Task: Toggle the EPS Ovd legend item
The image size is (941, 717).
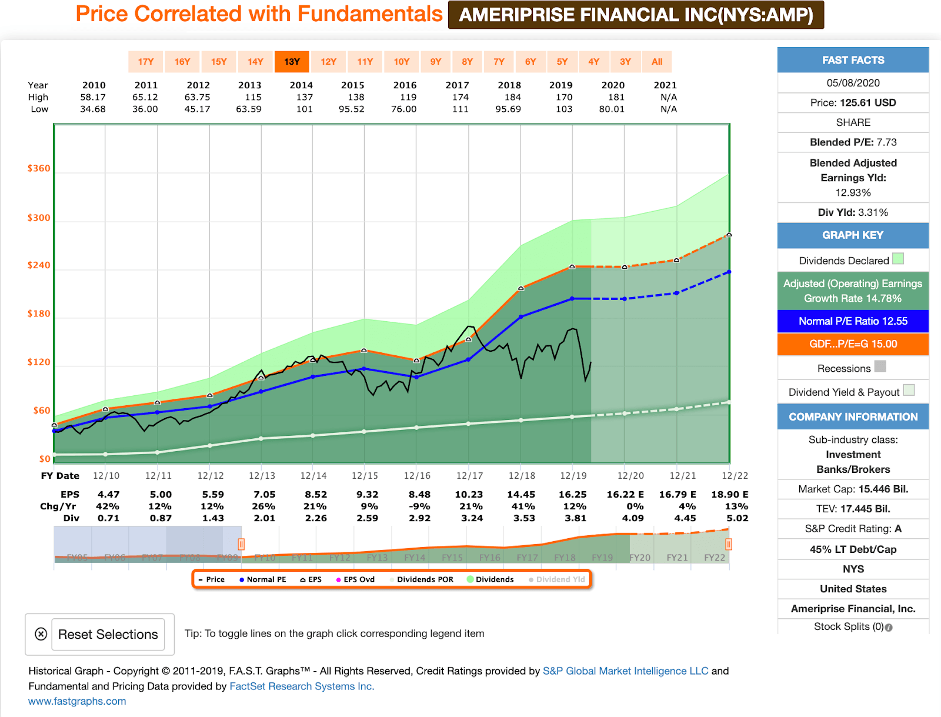Action: (355, 579)
